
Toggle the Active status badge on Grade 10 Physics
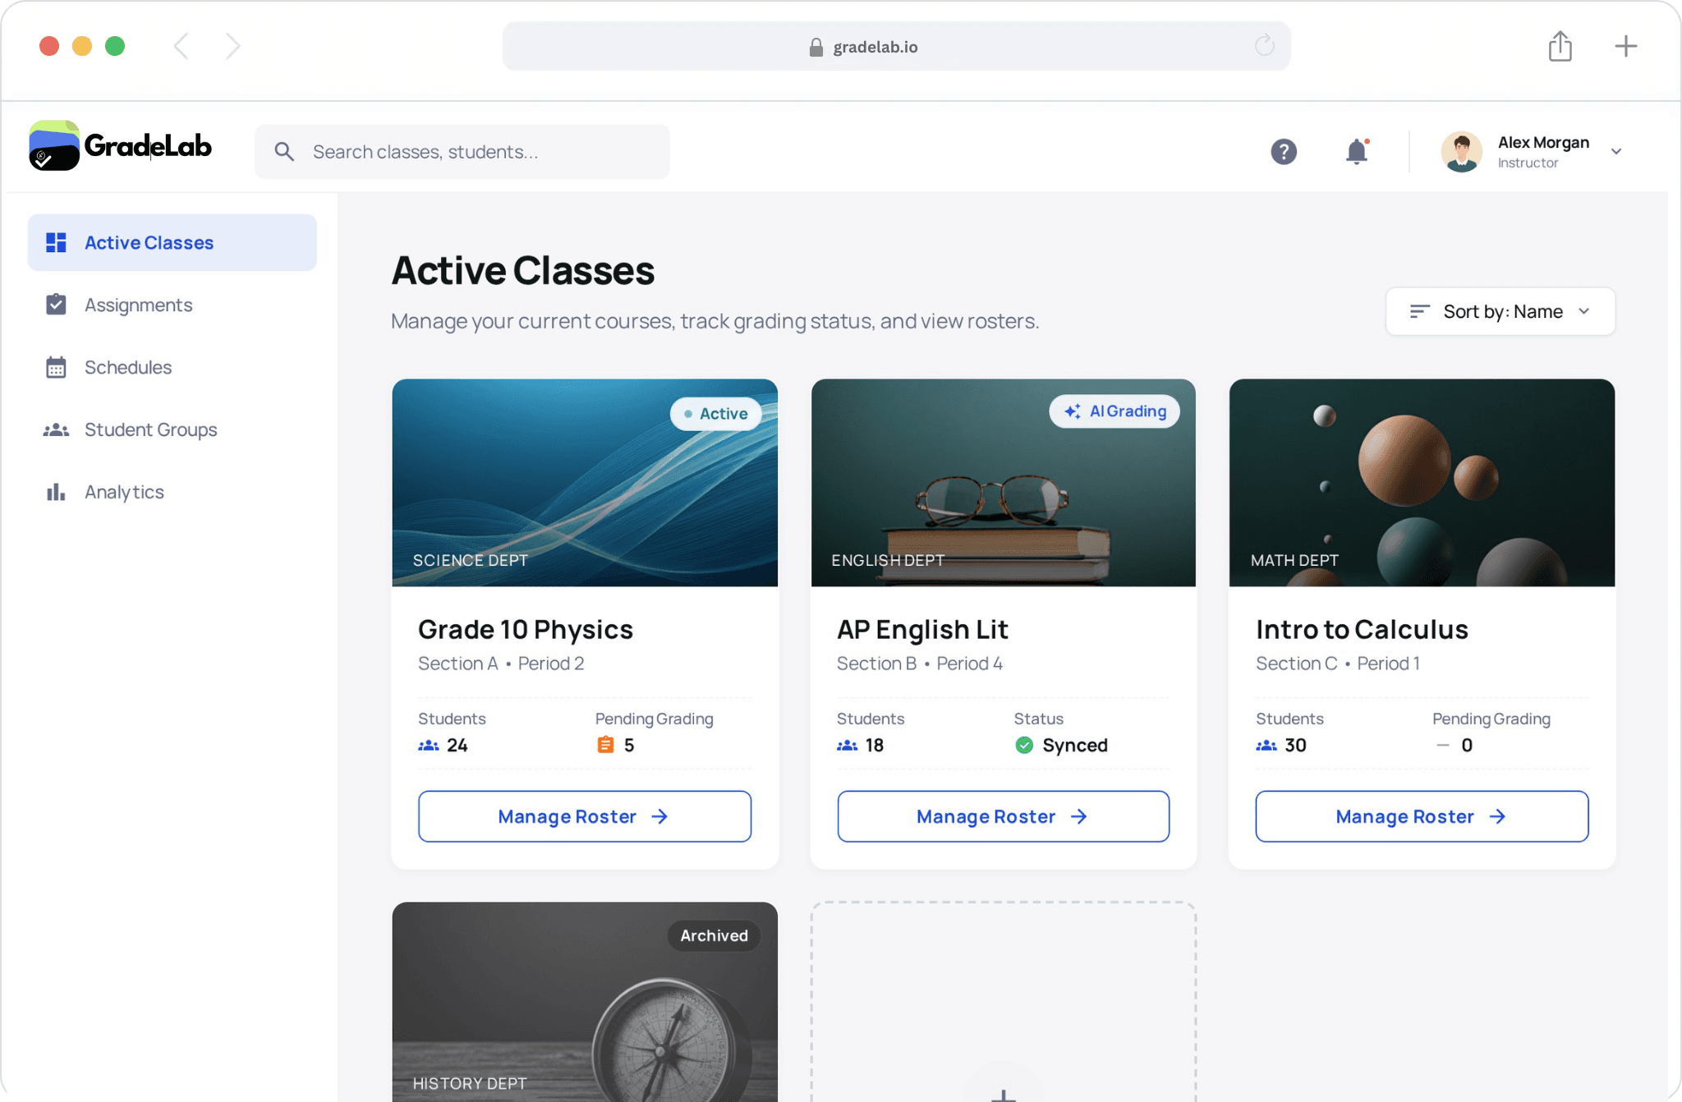pyautogui.click(x=715, y=414)
